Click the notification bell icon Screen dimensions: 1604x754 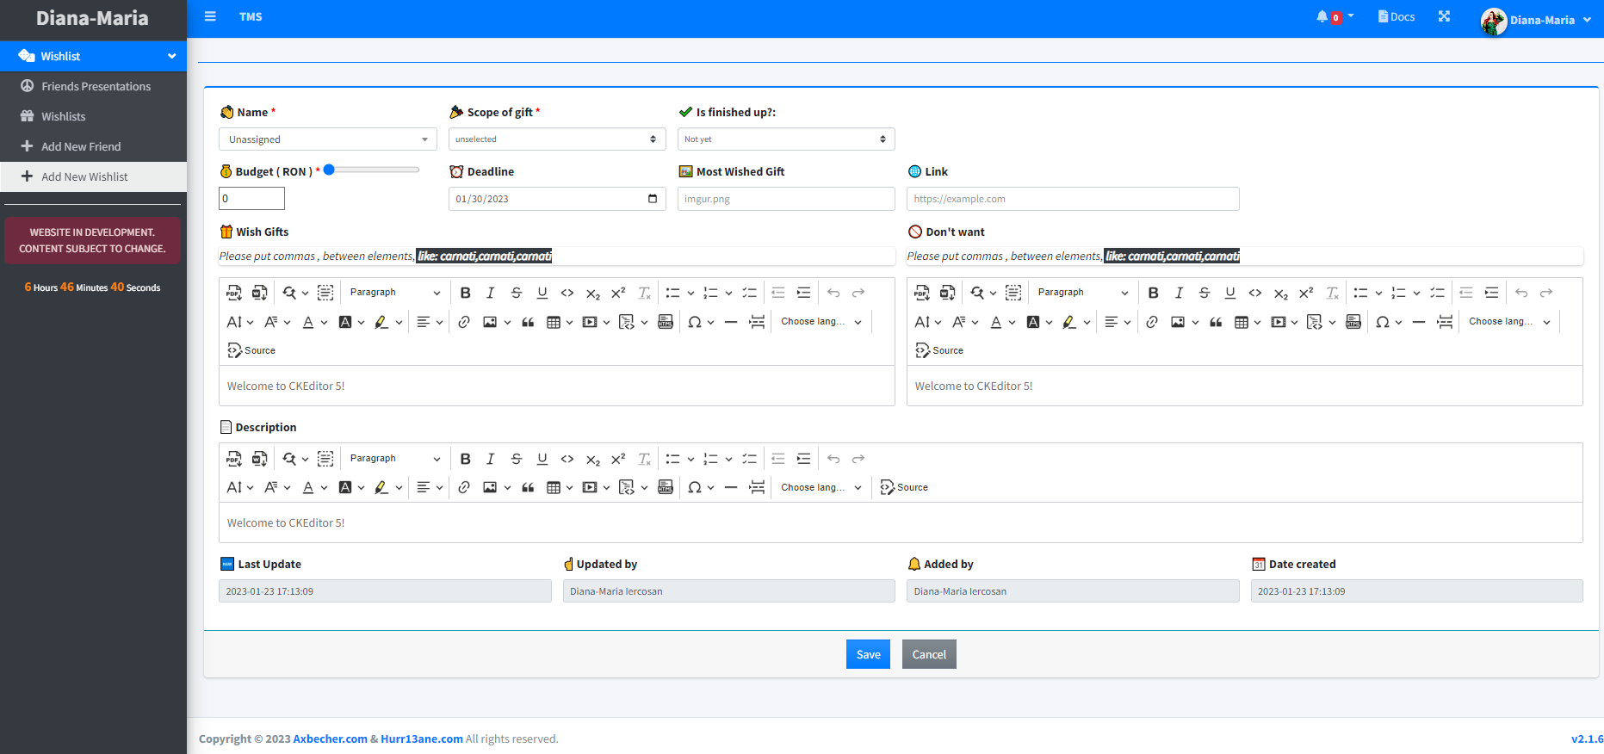[1322, 17]
